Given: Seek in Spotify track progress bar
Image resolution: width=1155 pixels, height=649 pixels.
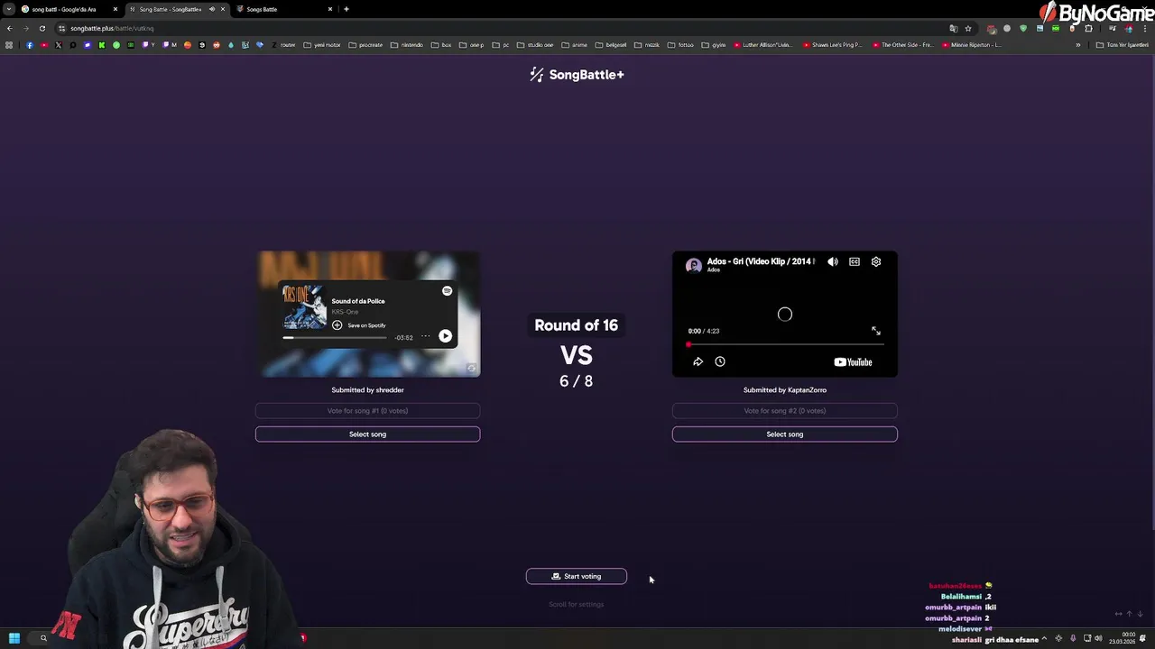Looking at the screenshot, I should click(x=335, y=338).
